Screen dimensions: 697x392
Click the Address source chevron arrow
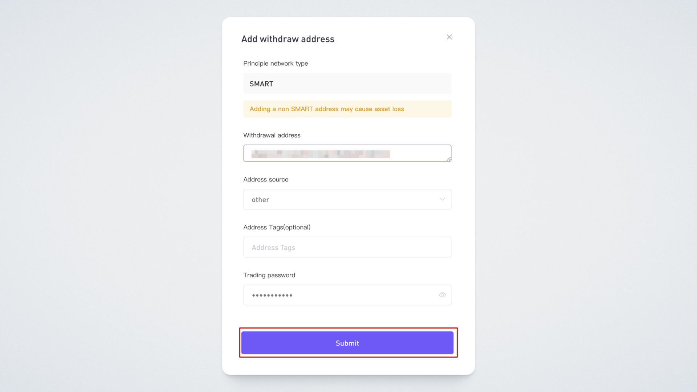click(442, 199)
